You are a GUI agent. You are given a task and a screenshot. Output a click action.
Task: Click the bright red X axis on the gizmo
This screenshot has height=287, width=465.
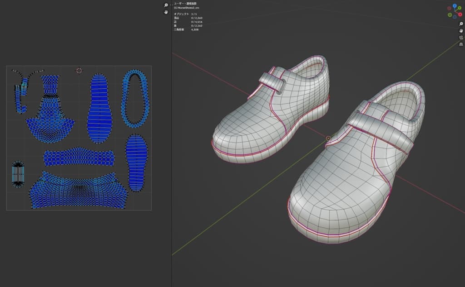click(x=460, y=14)
